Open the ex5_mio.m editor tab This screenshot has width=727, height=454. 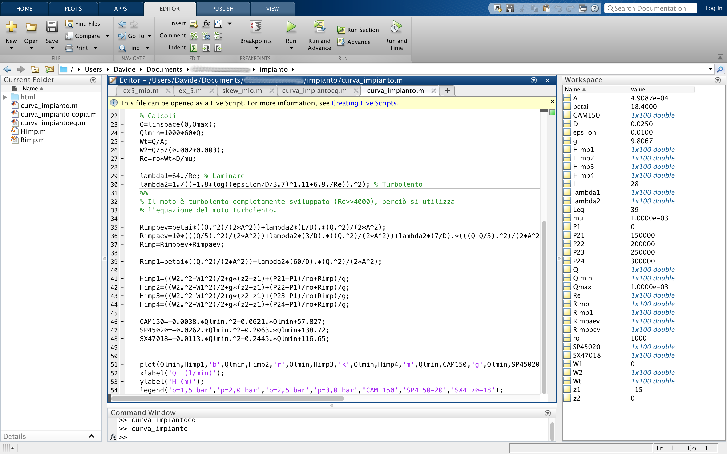pos(141,91)
